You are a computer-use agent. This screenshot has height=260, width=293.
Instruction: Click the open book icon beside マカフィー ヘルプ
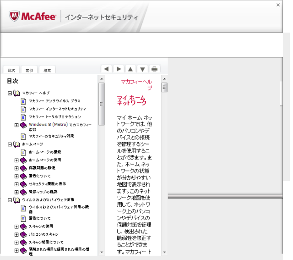tap(16, 93)
